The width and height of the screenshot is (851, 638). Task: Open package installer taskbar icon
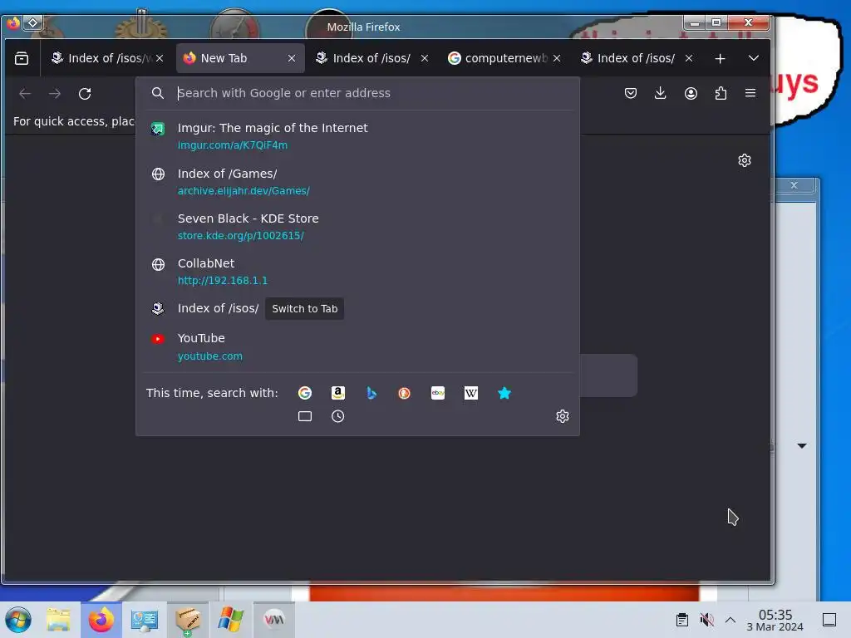(x=188, y=620)
